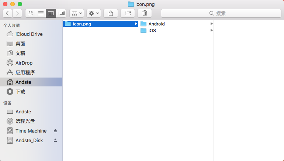
Task: Zoom the Finder window with green button
Action: tap(20, 4)
